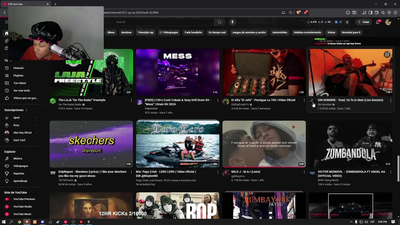Open Brave Rewards triangle icon

[305, 12]
